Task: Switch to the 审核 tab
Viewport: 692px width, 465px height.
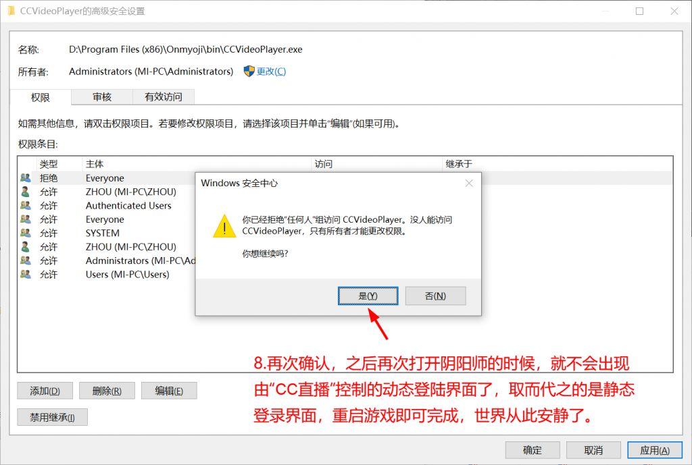Action: click(x=102, y=97)
